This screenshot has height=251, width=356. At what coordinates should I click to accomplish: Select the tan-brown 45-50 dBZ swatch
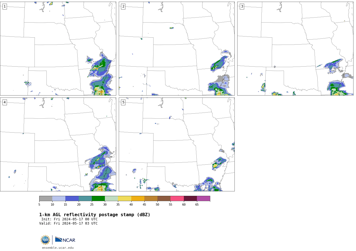(x=151, y=198)
